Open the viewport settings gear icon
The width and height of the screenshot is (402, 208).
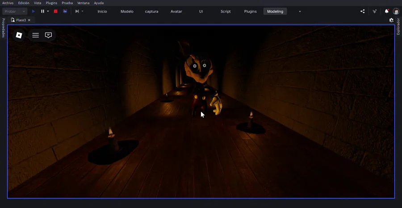pos(391,20)
